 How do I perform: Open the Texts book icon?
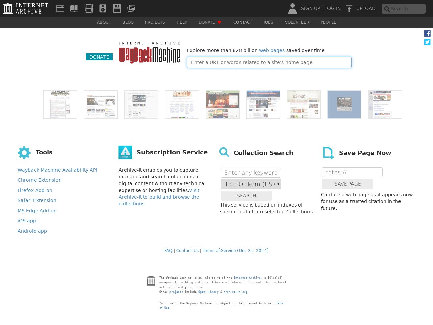[x=74, y=8]
